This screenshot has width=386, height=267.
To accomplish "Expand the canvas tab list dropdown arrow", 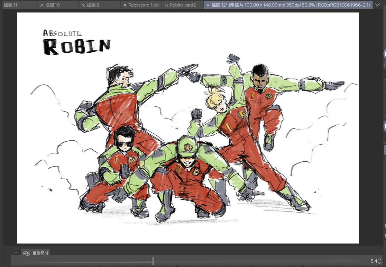I will (378, 5).
